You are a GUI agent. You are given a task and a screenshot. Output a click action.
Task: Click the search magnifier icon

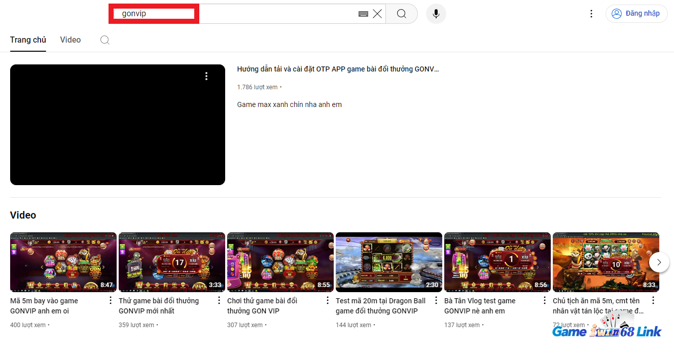click(401, 14)
